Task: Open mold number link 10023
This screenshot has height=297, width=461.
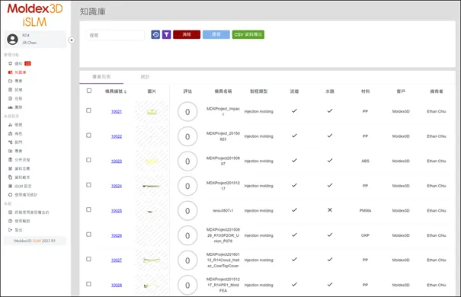Action: (117, 161)
